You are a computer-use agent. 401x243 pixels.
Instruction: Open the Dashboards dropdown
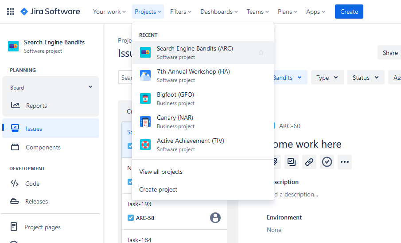[219, 12]
